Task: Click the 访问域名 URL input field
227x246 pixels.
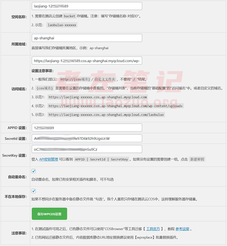Action: (x=87, y=61)
